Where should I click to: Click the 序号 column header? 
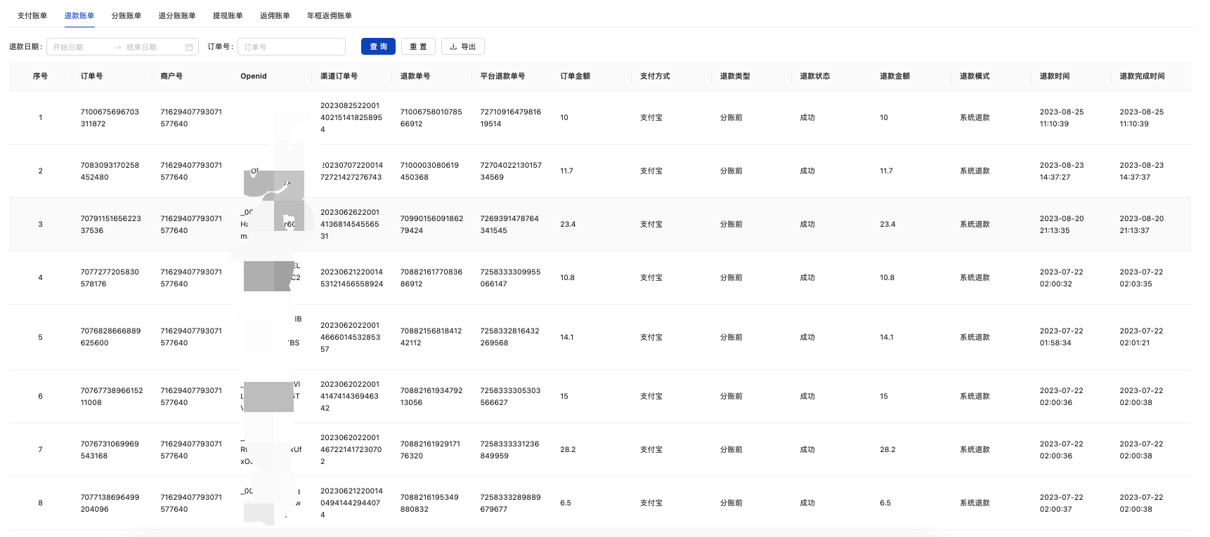(x=40, y=76)
